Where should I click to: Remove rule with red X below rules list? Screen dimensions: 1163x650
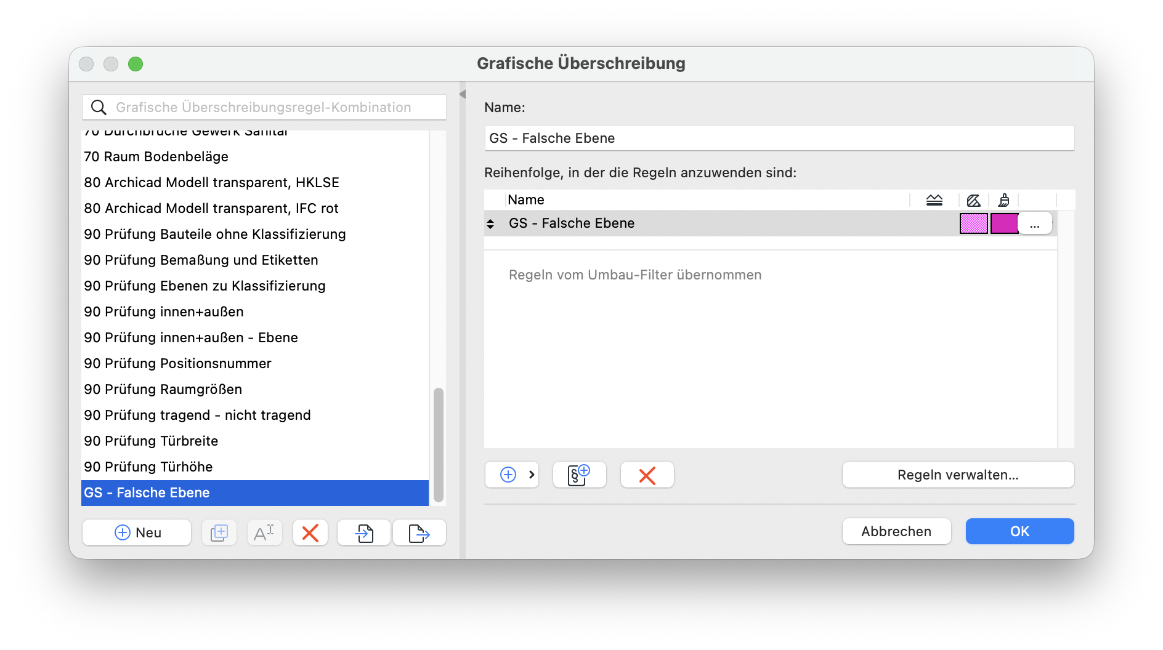coord(647,475)
